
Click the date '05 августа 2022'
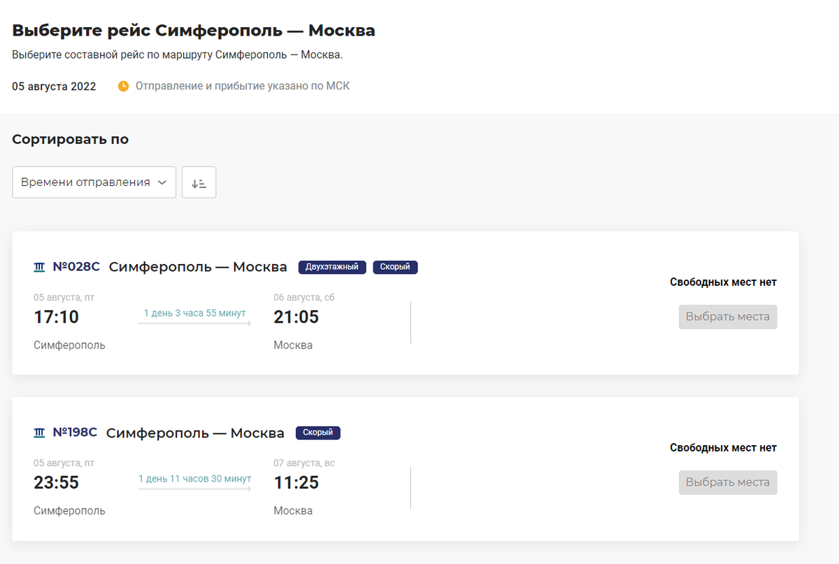(x=54, y=87)
